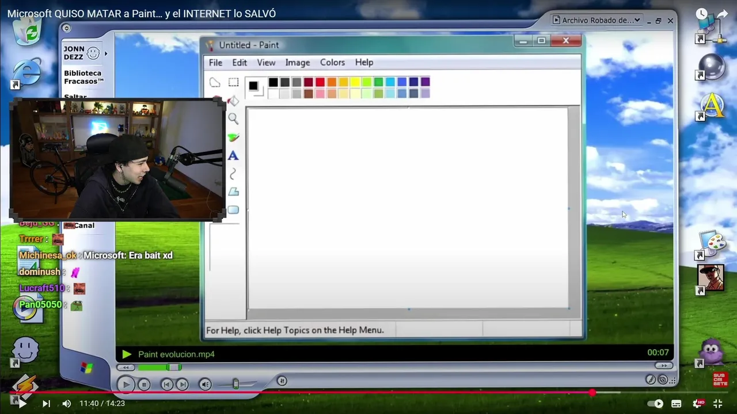The width and height of the screenshot is (737, 414).
Task: Click the YouTube play button
Action: 22,404
